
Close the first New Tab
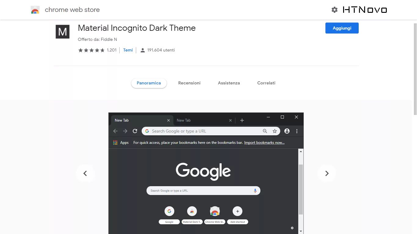(x=169, y=120)
